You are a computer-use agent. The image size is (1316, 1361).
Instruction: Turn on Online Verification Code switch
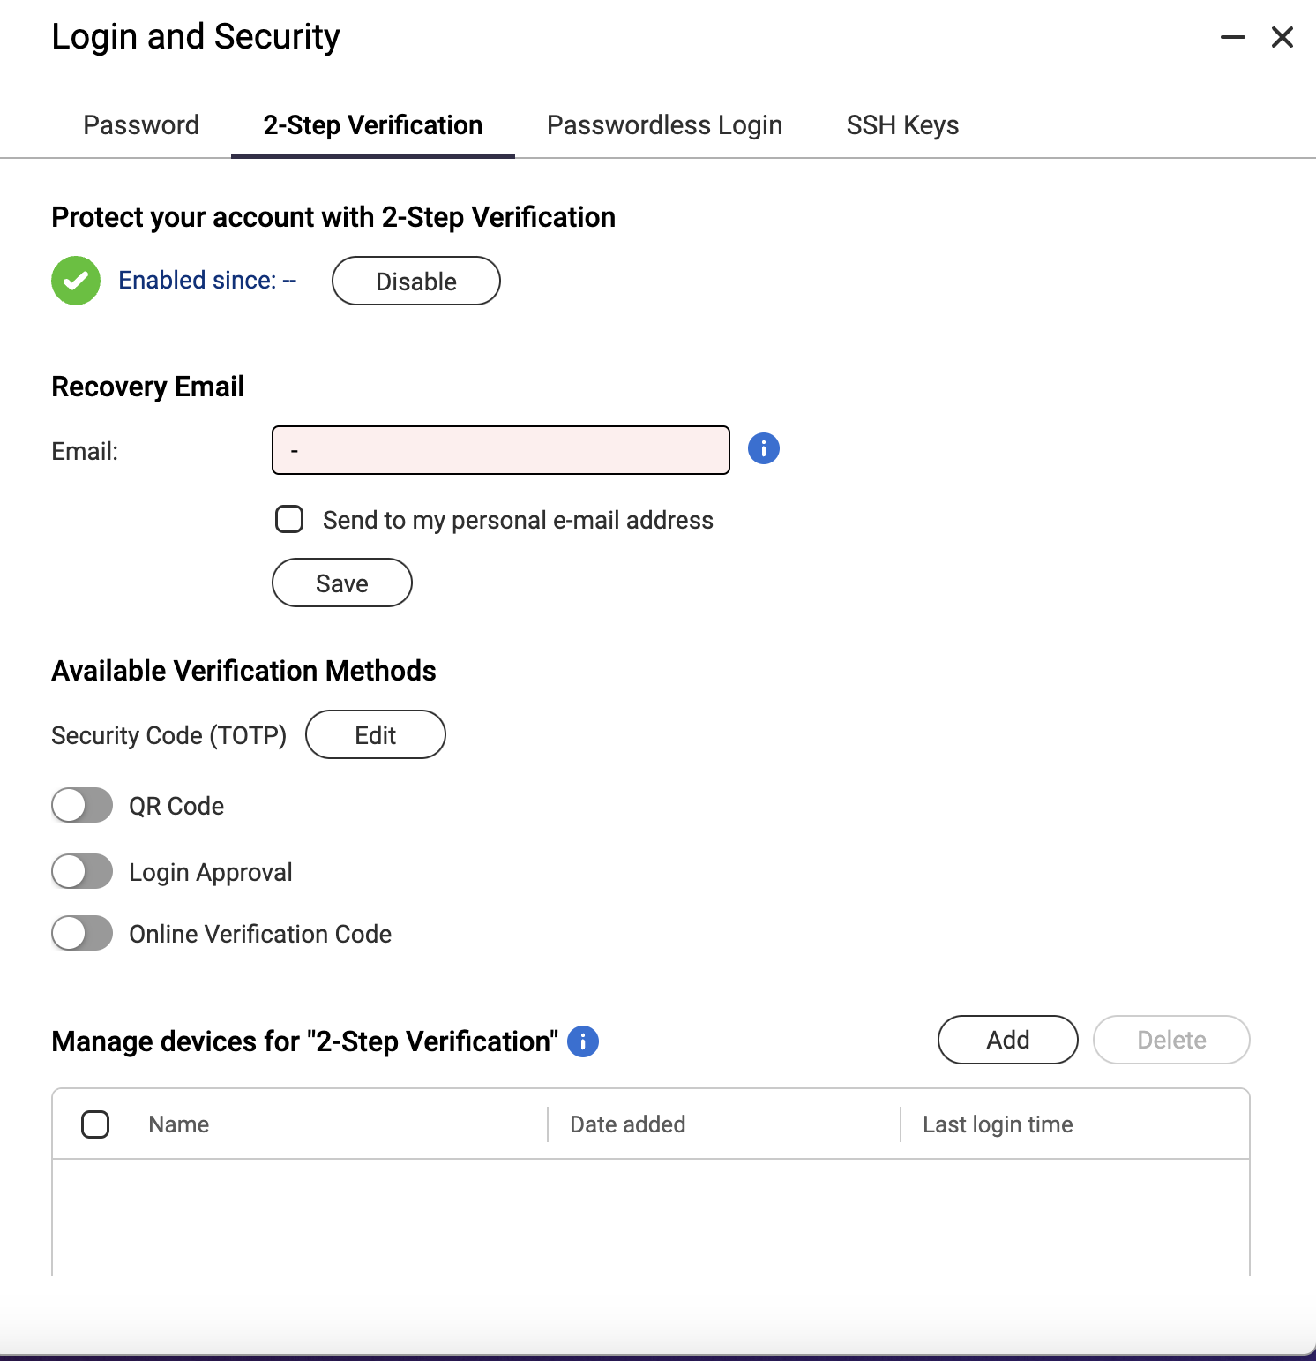pyautogui.click(x=82, y=933)
